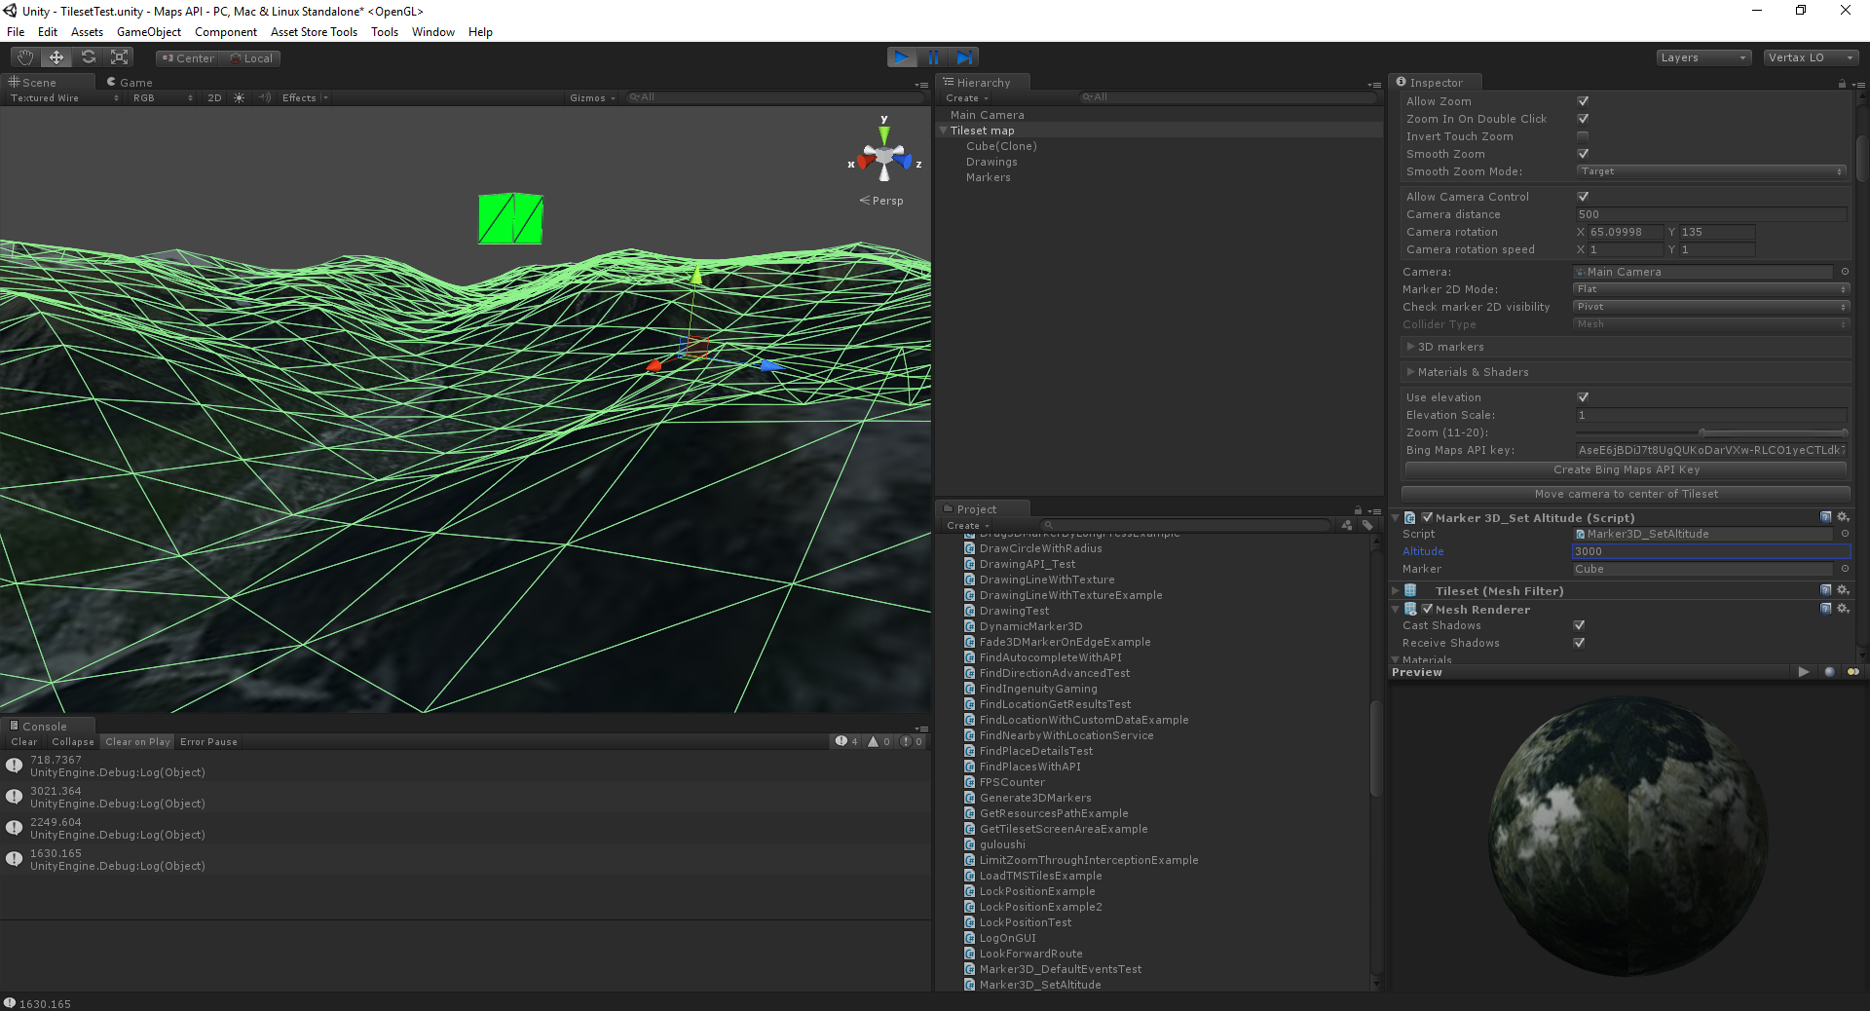Viewport: 1870px width, 1011px height.
Task: Open Project search filter by type
Action: coord(1347,526)
